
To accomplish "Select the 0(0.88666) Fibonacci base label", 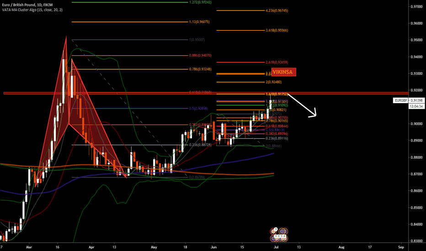I will tap(274, 146).
